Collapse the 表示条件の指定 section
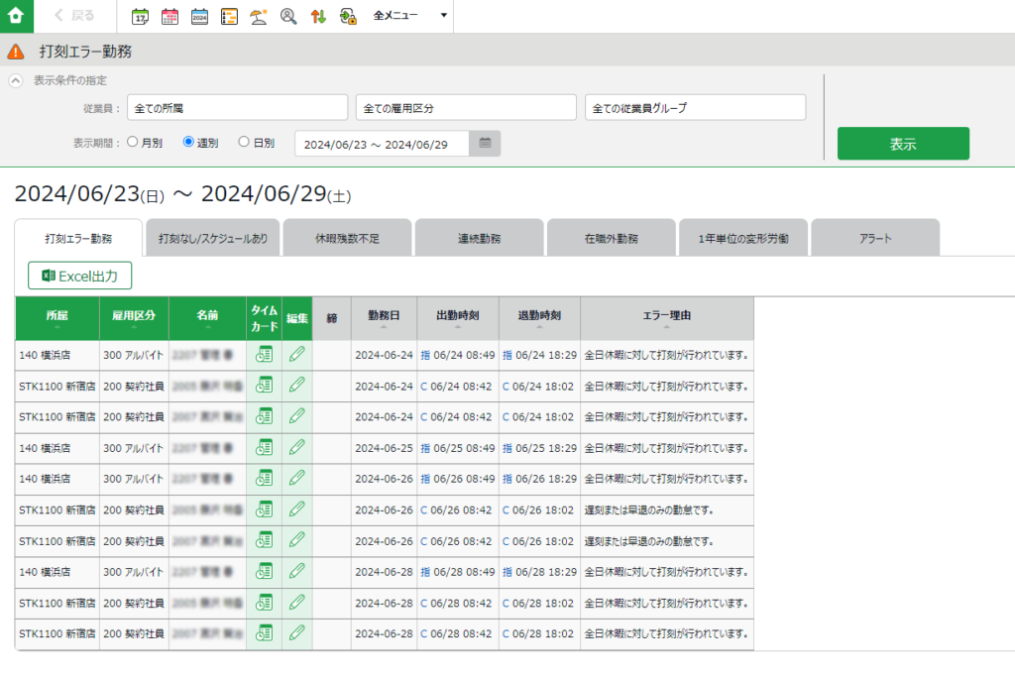The height and width of the screenshot is (677, 1015). (15, 80)
